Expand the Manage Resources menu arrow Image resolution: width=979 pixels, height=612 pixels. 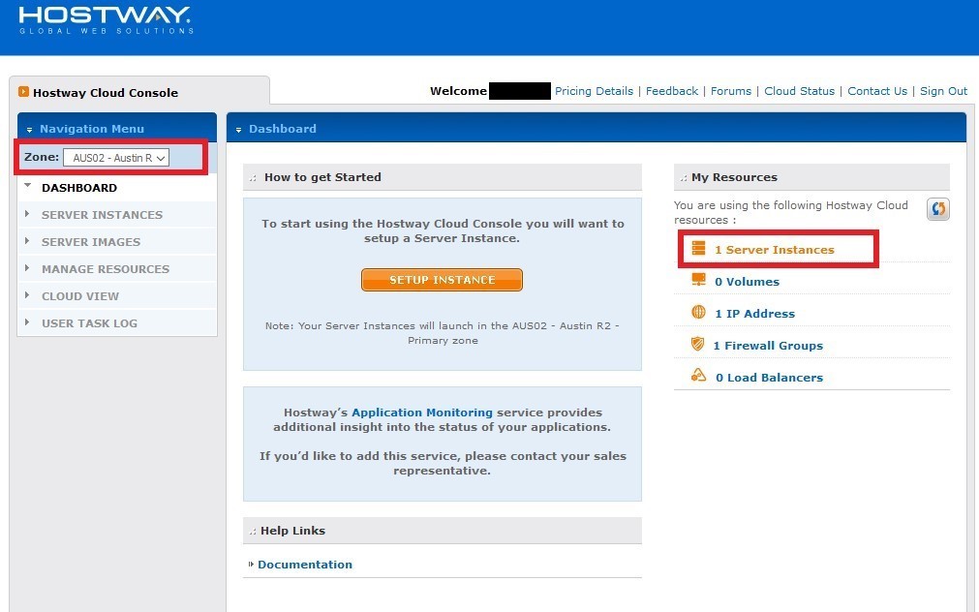(27, 268)
